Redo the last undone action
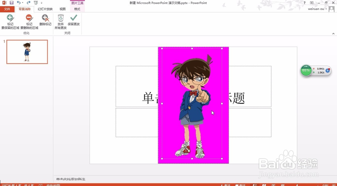 coord(29,3)
